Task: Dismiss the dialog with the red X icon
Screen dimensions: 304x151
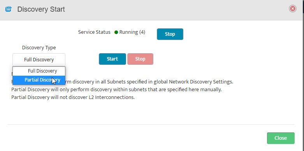Action: tap(293, 9)
